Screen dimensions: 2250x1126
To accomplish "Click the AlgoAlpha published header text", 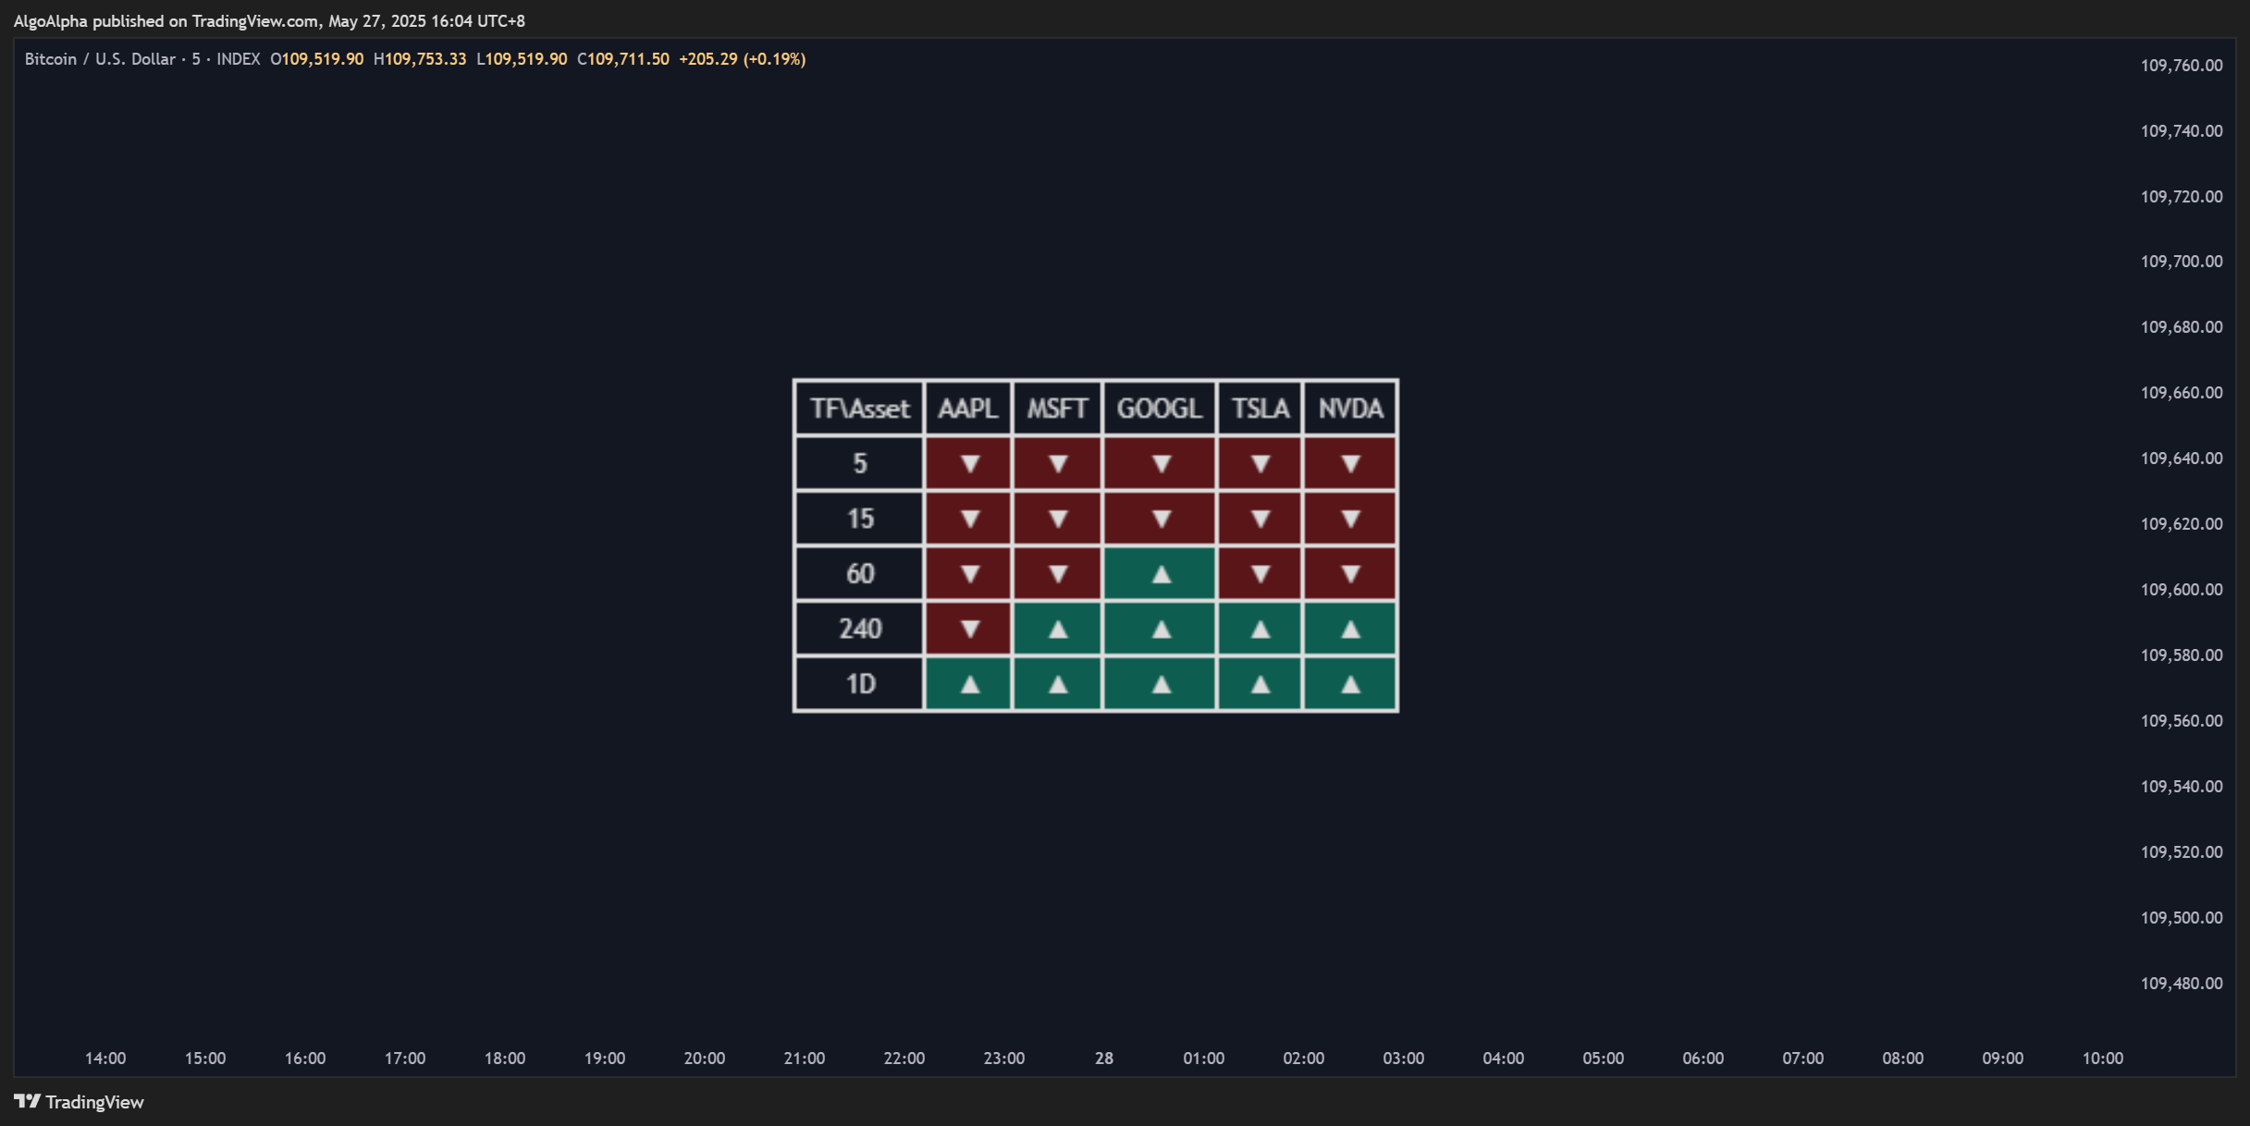I will point(269,20).
